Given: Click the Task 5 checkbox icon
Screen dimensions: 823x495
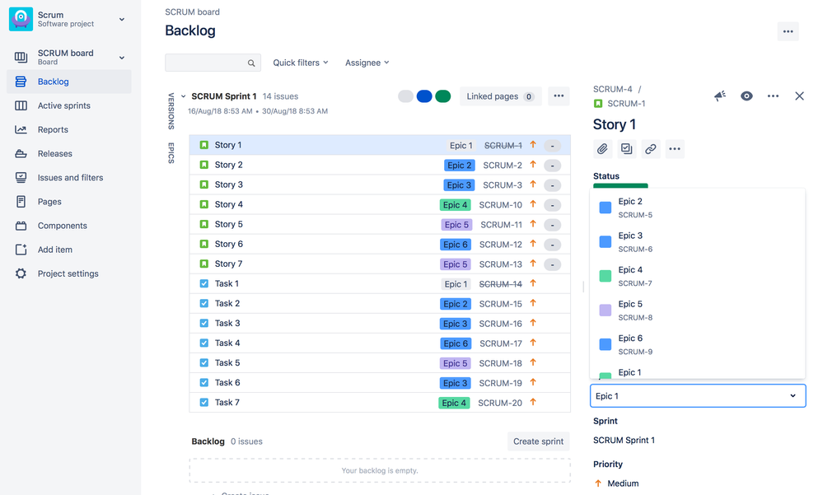Looking at the screenshot, I should coord(204,362).
